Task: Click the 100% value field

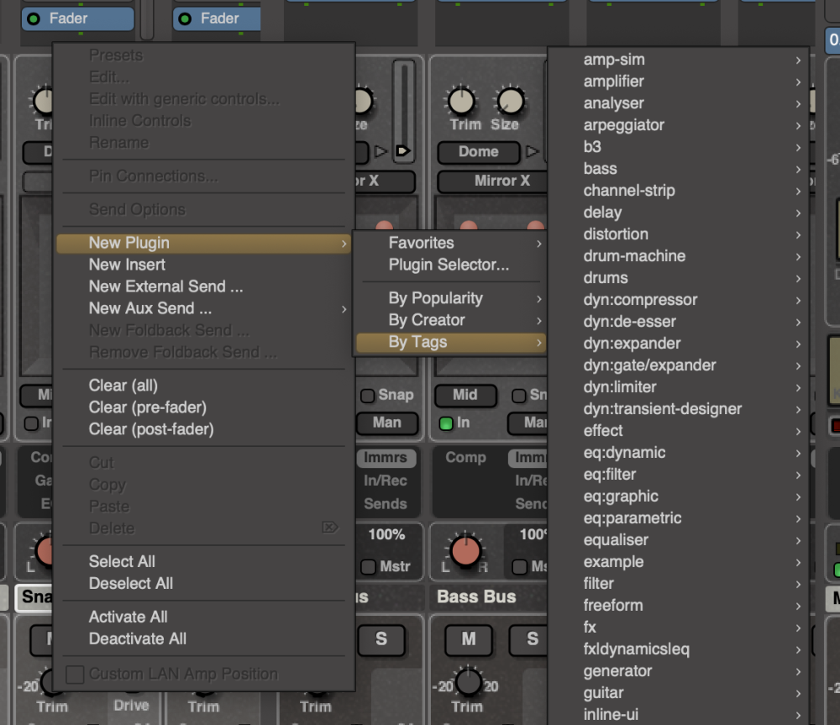Action: [x=386, y=535]
